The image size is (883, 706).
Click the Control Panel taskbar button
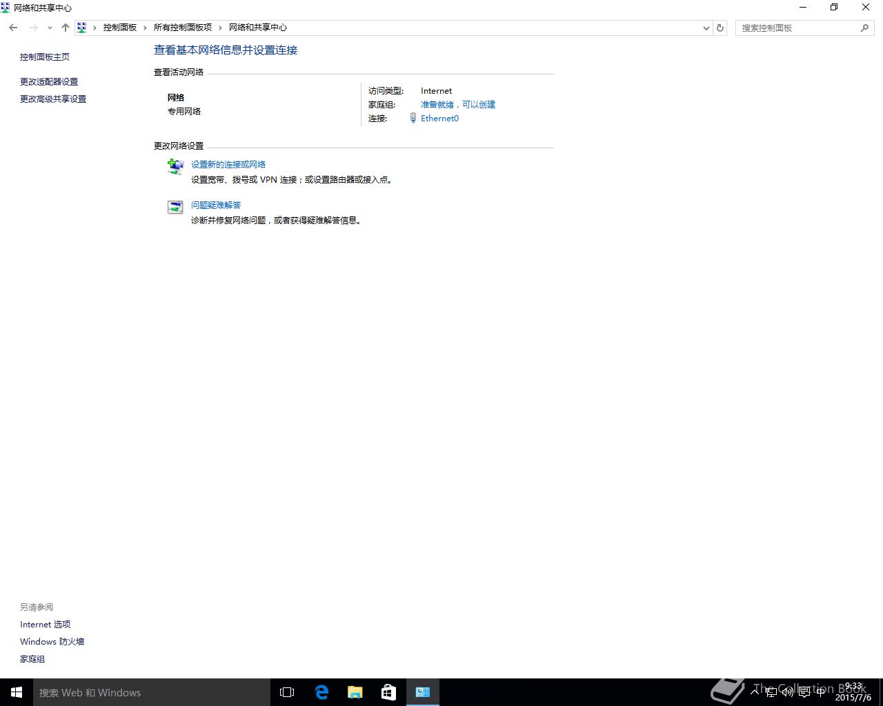pos(423,692)
